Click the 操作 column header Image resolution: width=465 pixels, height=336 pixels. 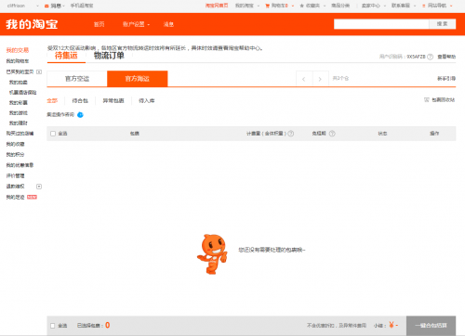click(x=434, y=134)
